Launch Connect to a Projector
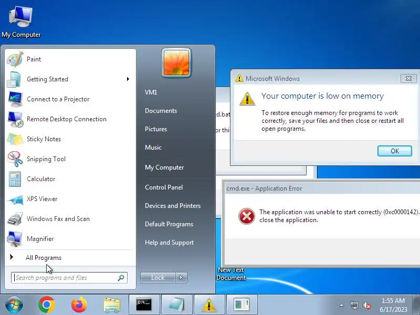The width and height of the screenshot is (420, 315). tap(70, 99)
